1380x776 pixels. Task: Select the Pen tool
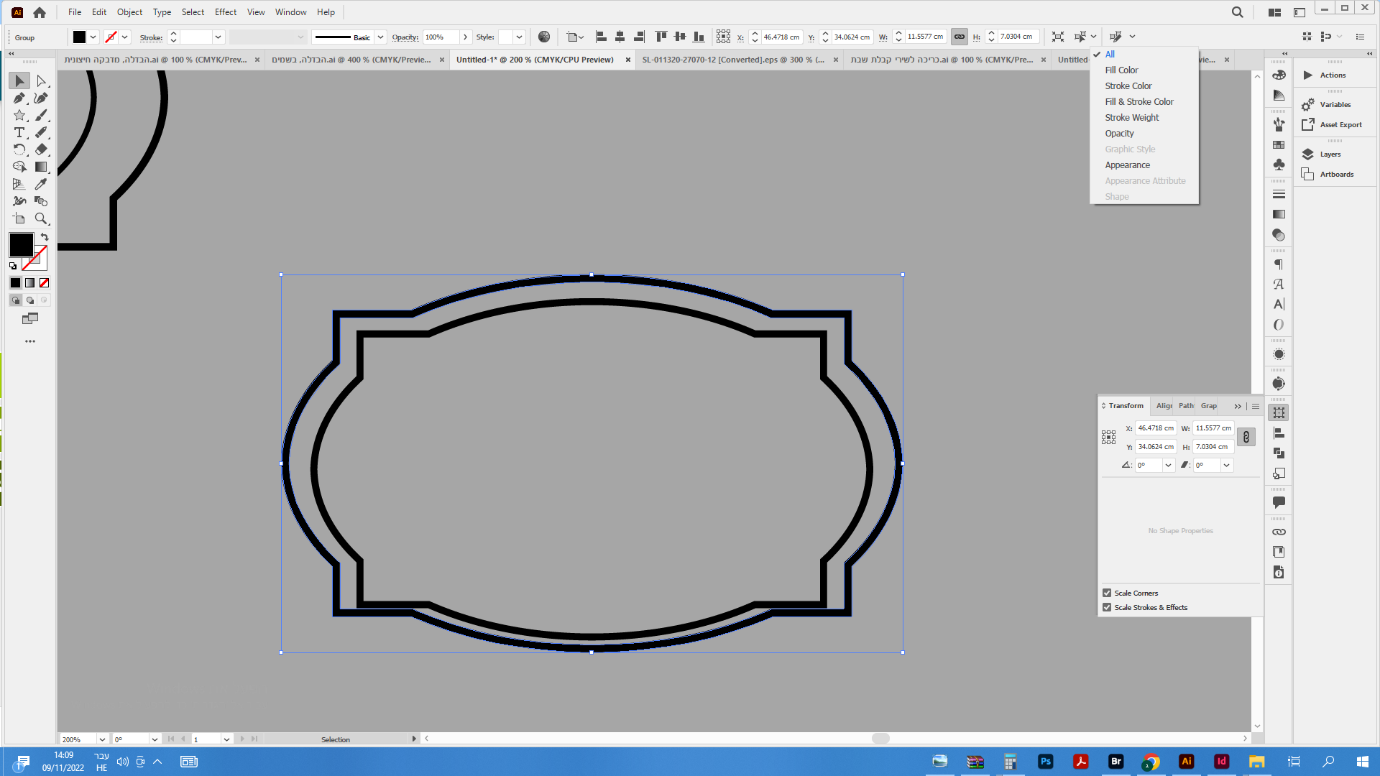click(19, 98)
